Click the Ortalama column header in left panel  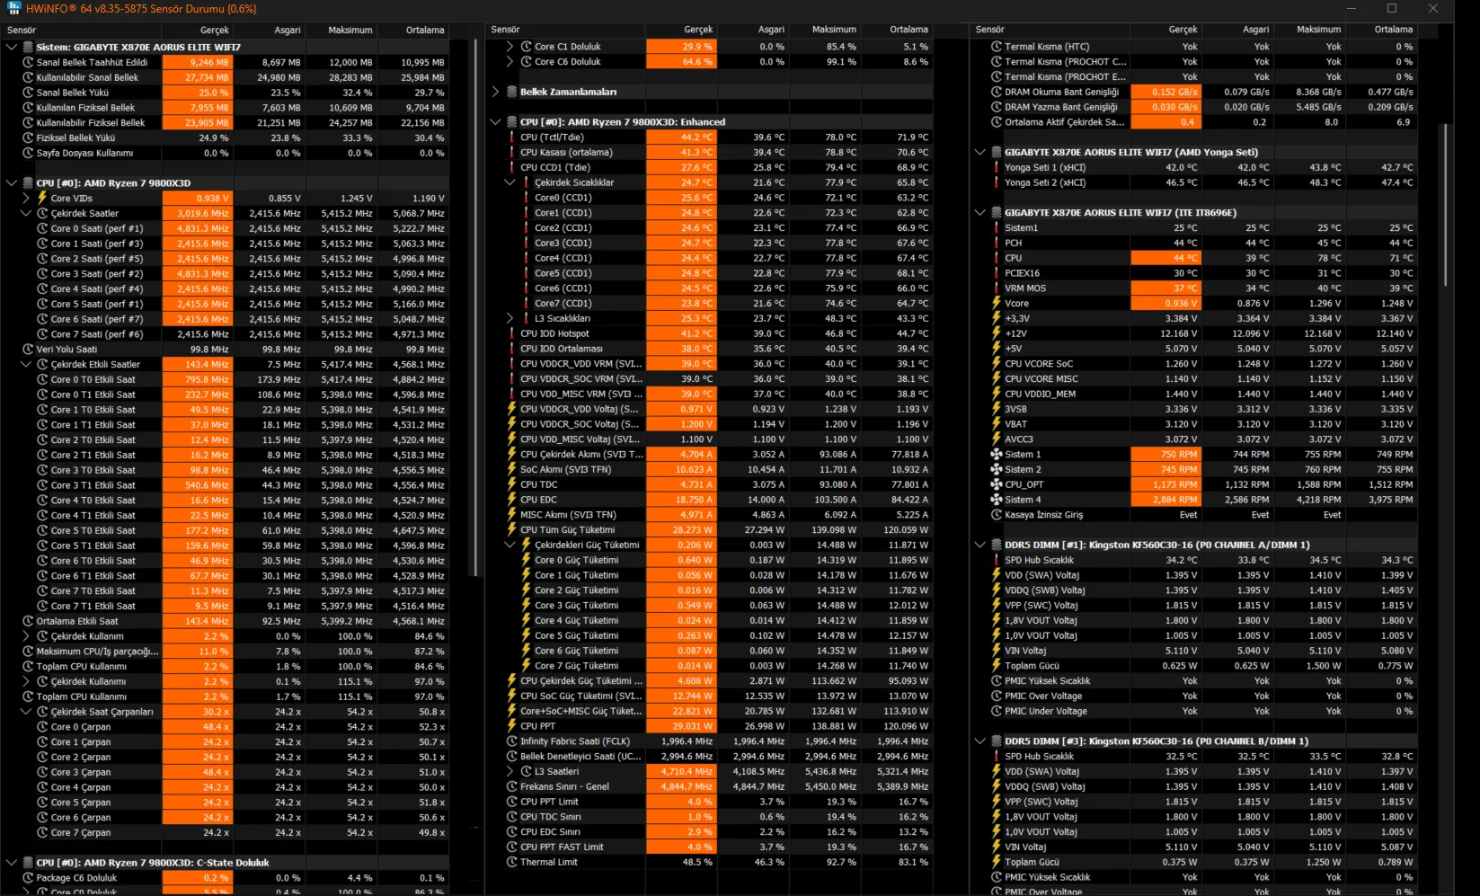pyautogui.click(x=413, y=30)
